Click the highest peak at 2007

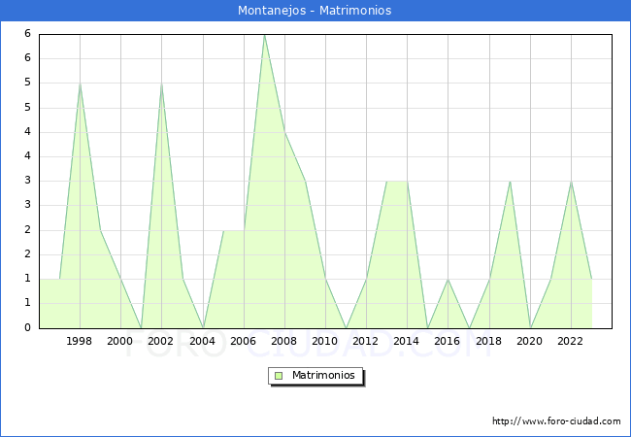pyautogui.click(x=264, y=35)
